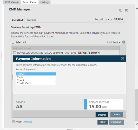
Task: Click the bottom resize grip handle
Action: 70,129
